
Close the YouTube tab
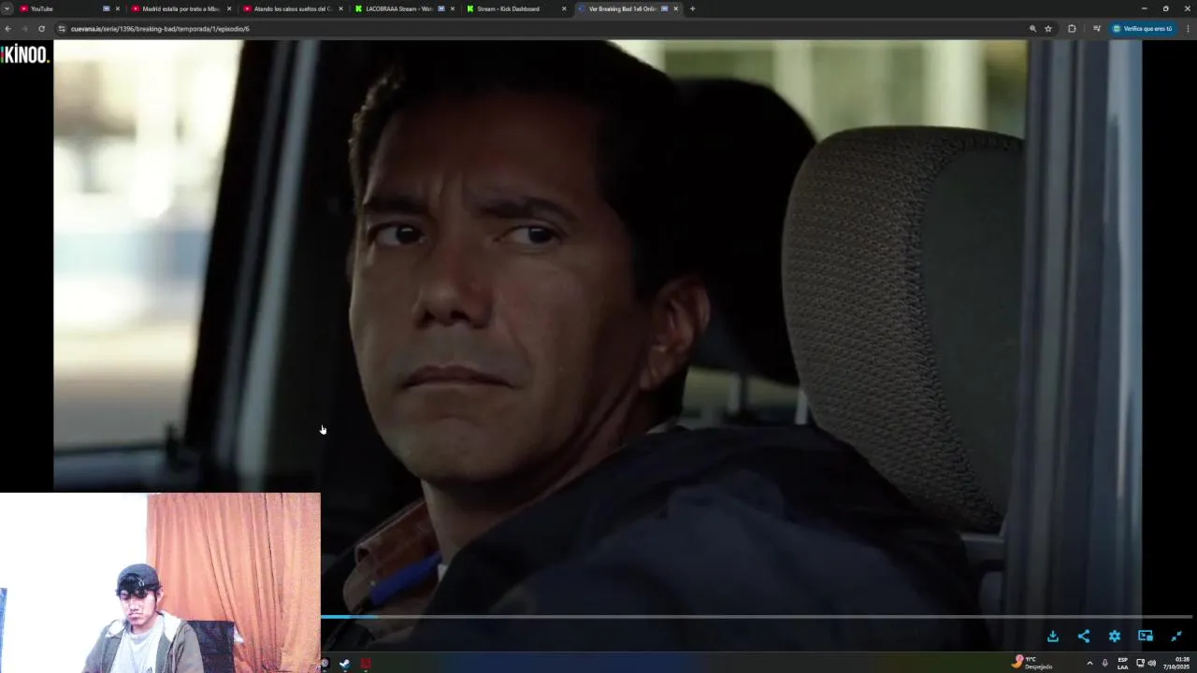point(117,8)
